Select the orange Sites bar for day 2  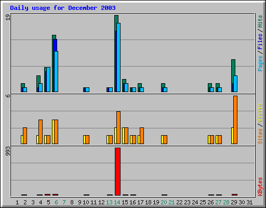pos(25,136)
